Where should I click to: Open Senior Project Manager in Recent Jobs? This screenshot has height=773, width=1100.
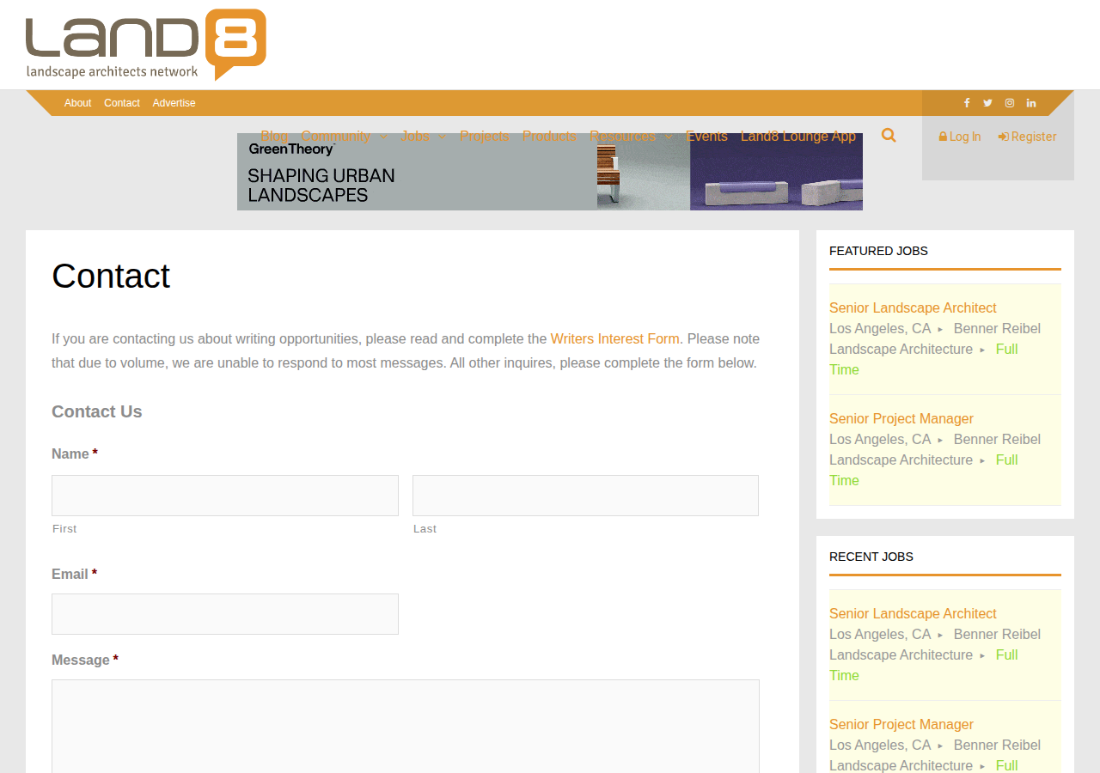(x=901, y=724)
